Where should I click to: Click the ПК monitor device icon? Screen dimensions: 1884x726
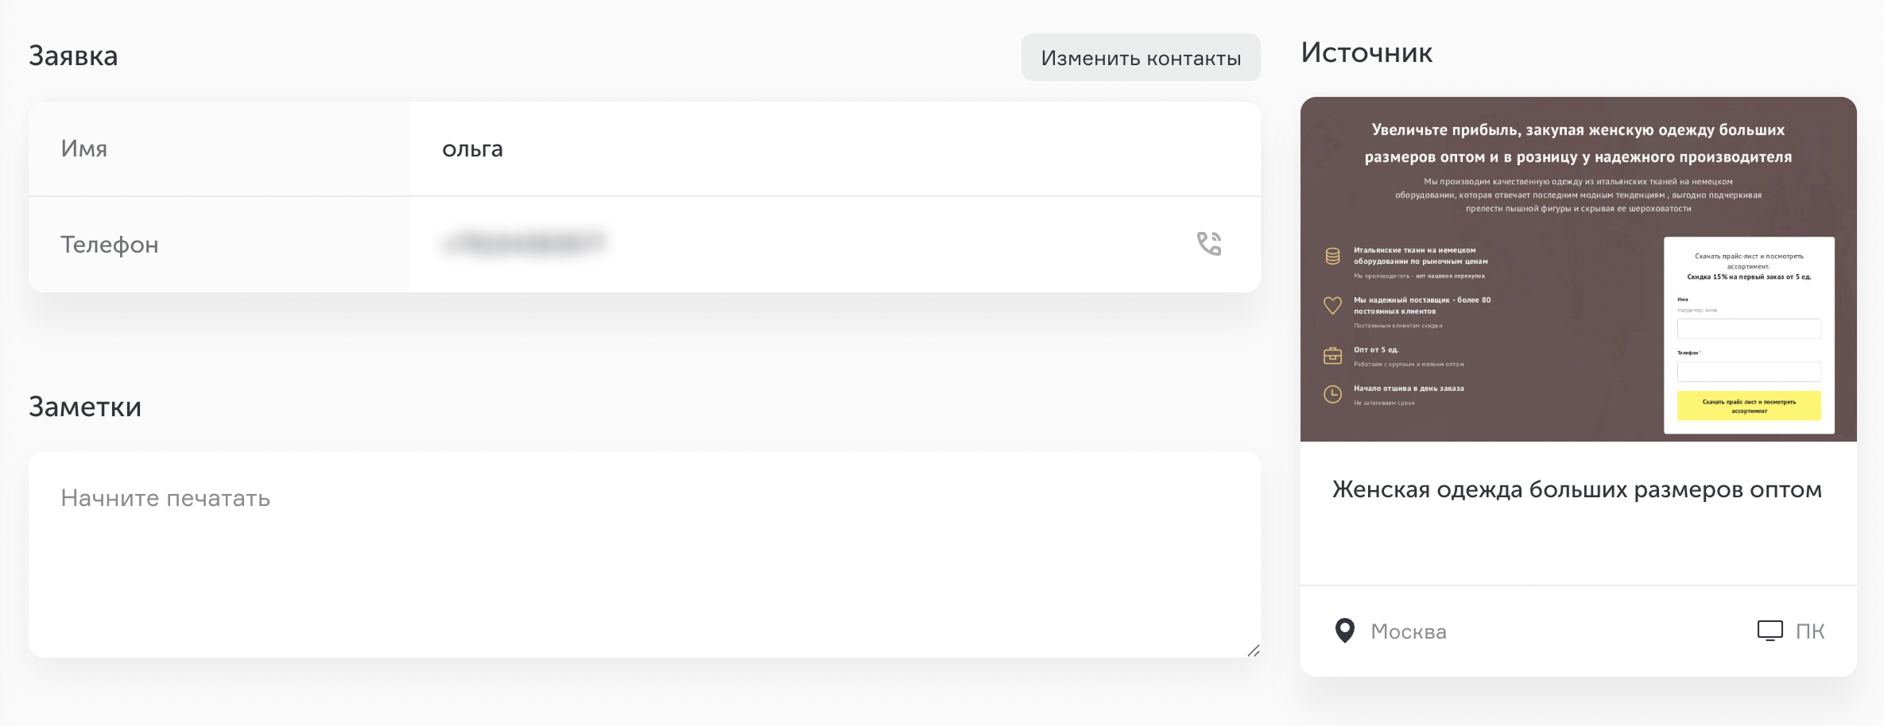tap(1770, 631)
